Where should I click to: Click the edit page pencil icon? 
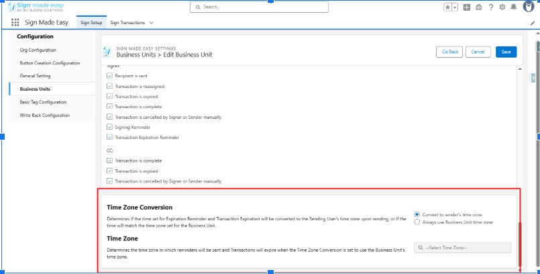pyautogui.click(x=533, y=23)
